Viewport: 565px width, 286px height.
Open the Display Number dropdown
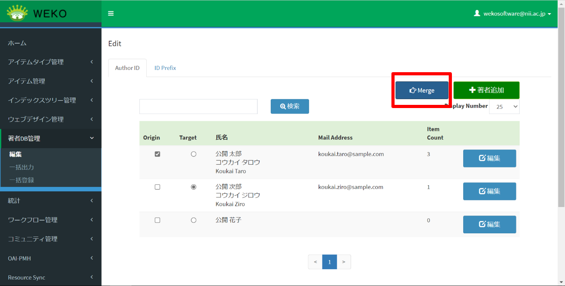(504, 106)
